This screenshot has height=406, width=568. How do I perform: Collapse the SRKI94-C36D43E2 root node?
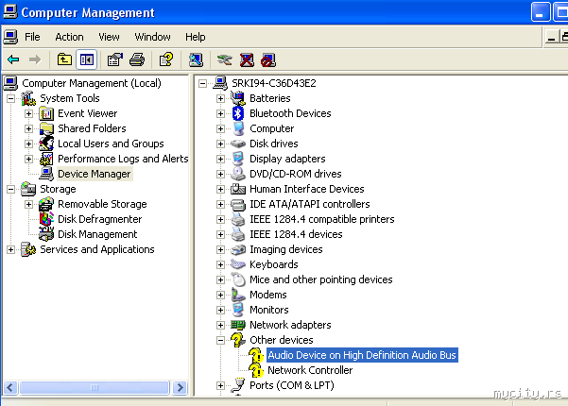point(202,84)
